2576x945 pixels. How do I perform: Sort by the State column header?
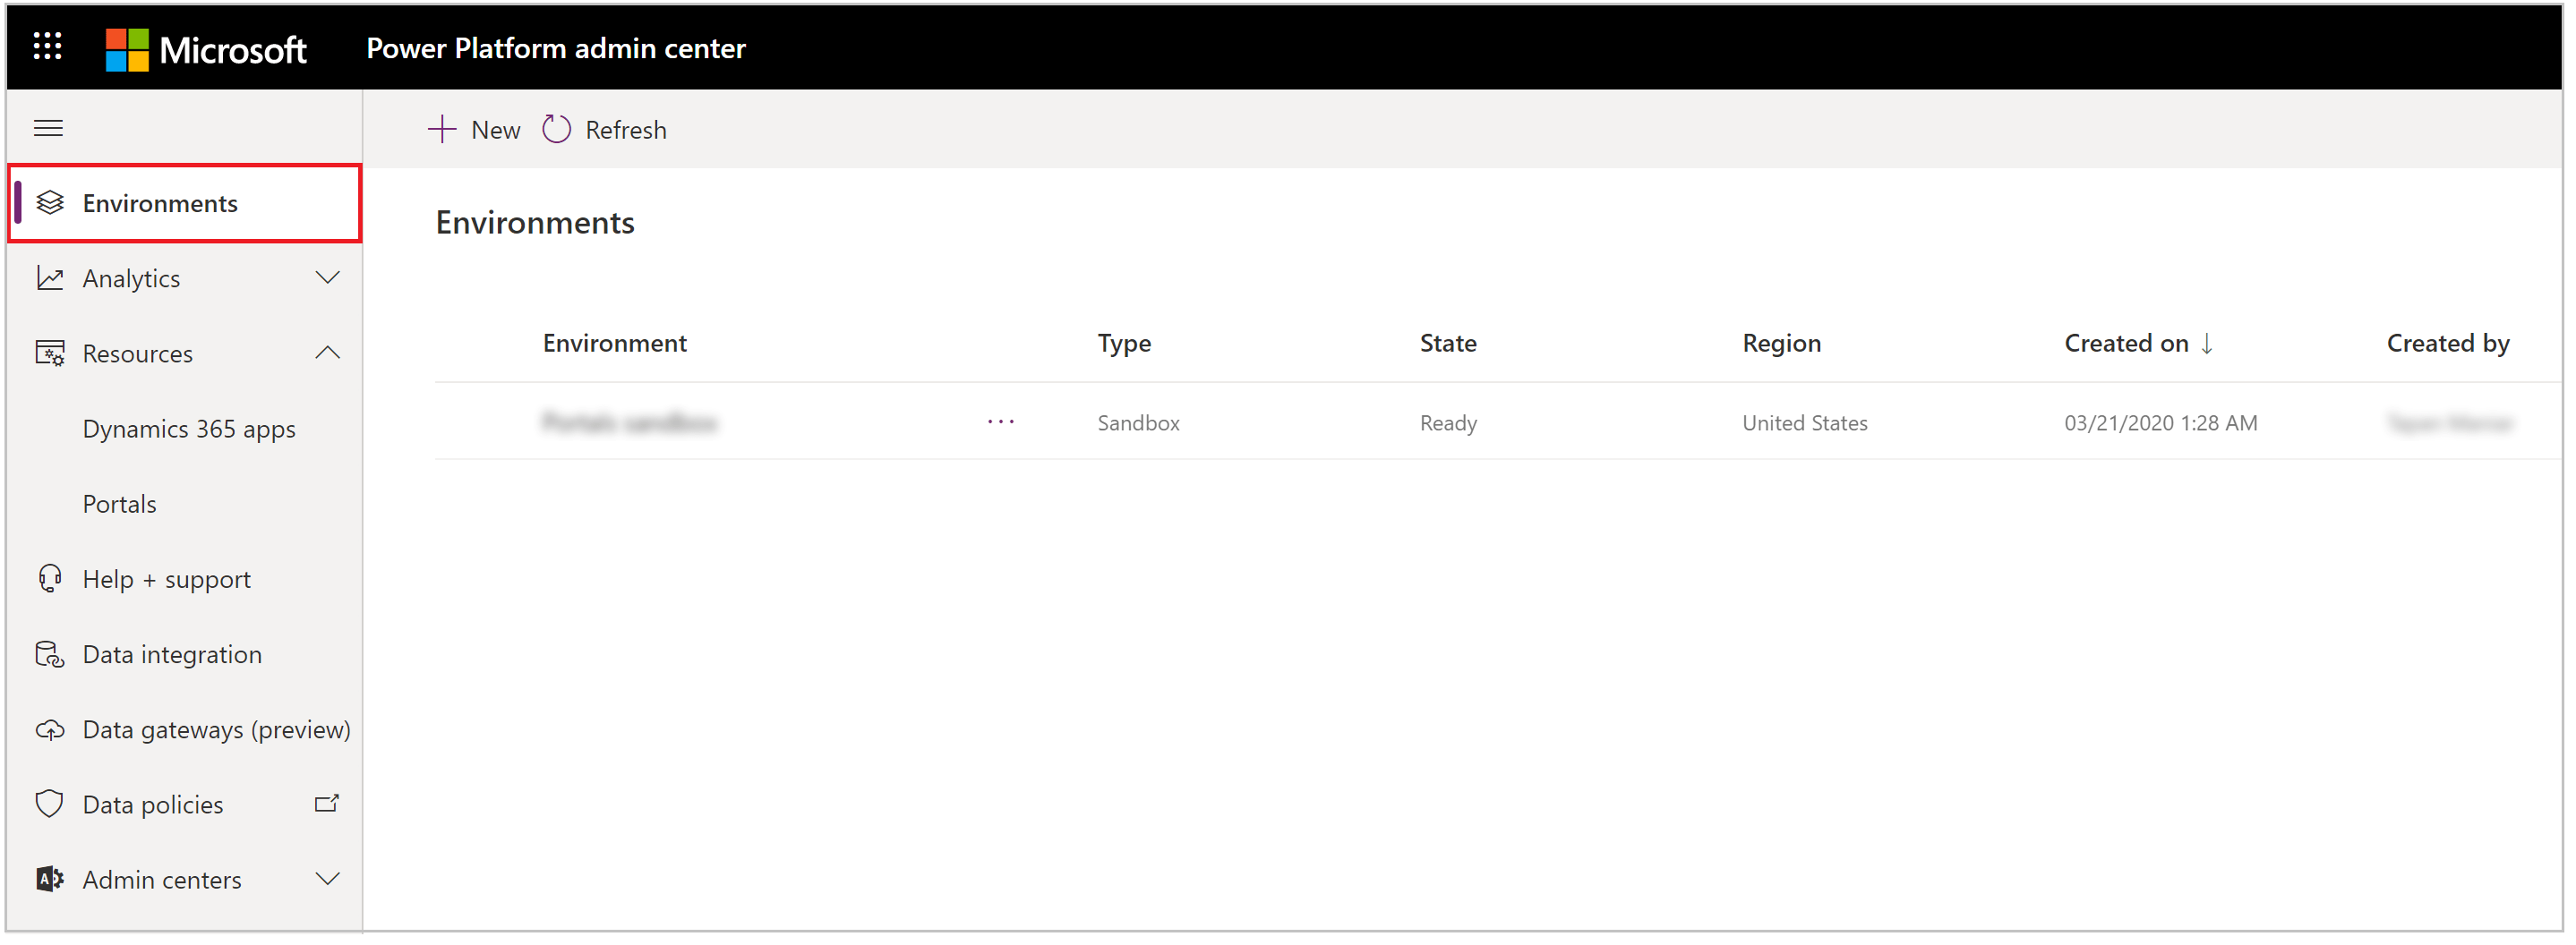point(1448,344)
